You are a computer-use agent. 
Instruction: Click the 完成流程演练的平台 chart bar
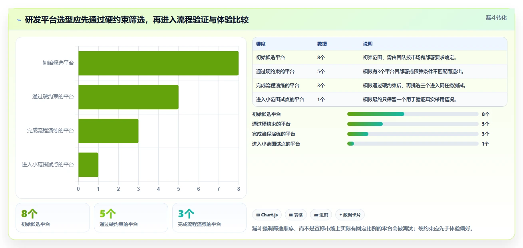click(108, 131)
